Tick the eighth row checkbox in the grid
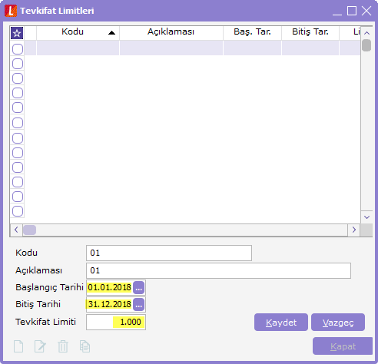This screenshot has width=378, height=364. [x=18, y=153]
